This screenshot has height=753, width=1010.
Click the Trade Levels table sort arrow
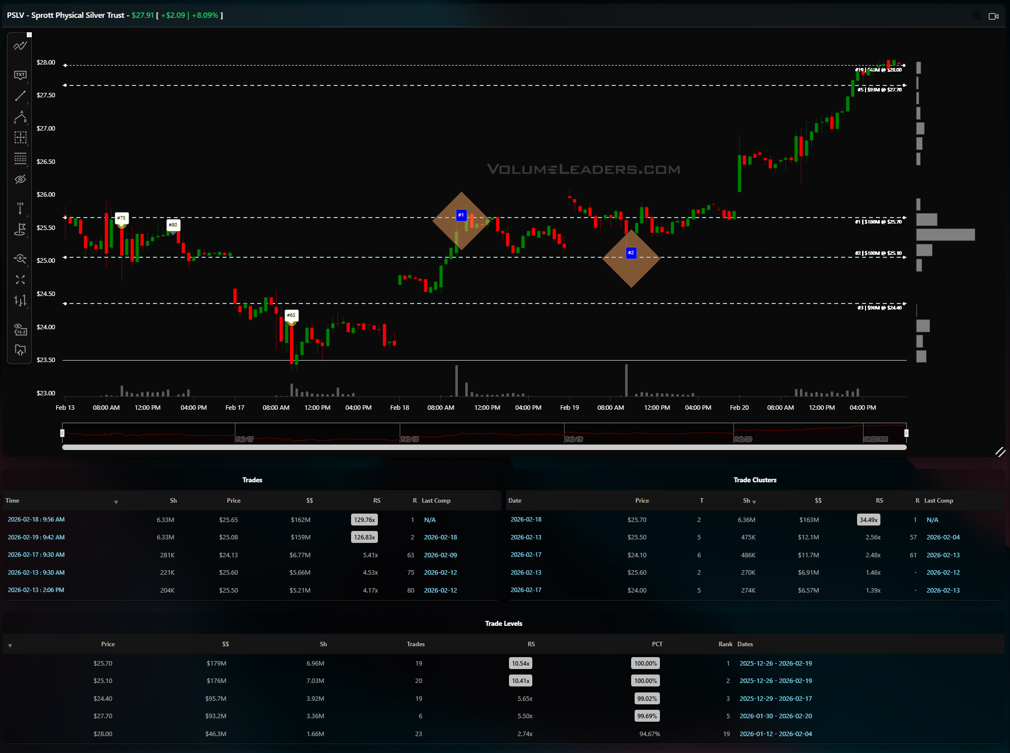[x=10, y=646]
